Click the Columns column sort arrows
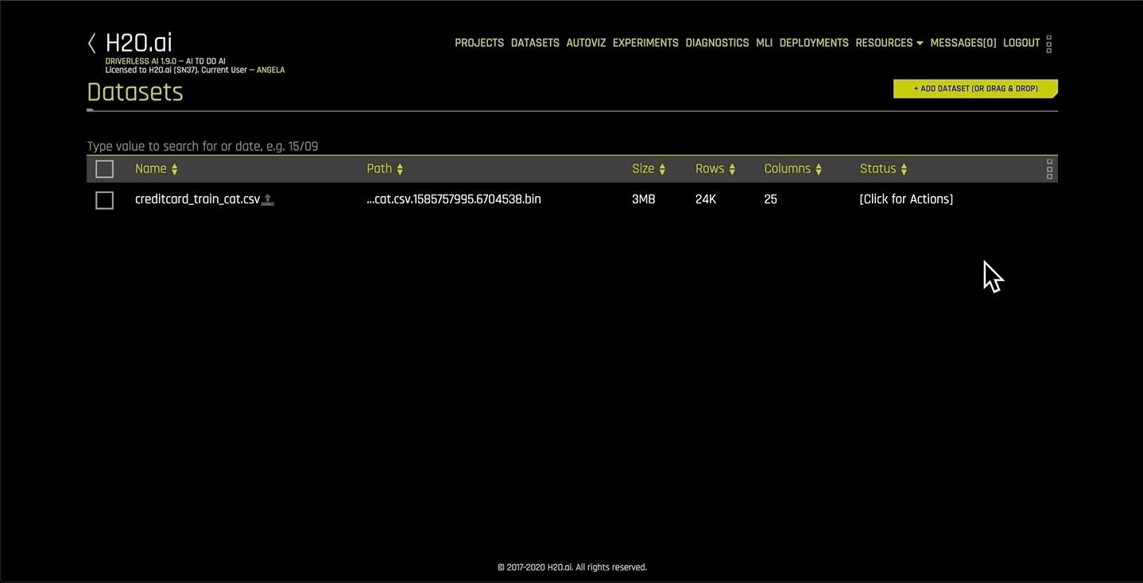The image size is (1143, 583). pyautogui.click(x=819, y=168)
